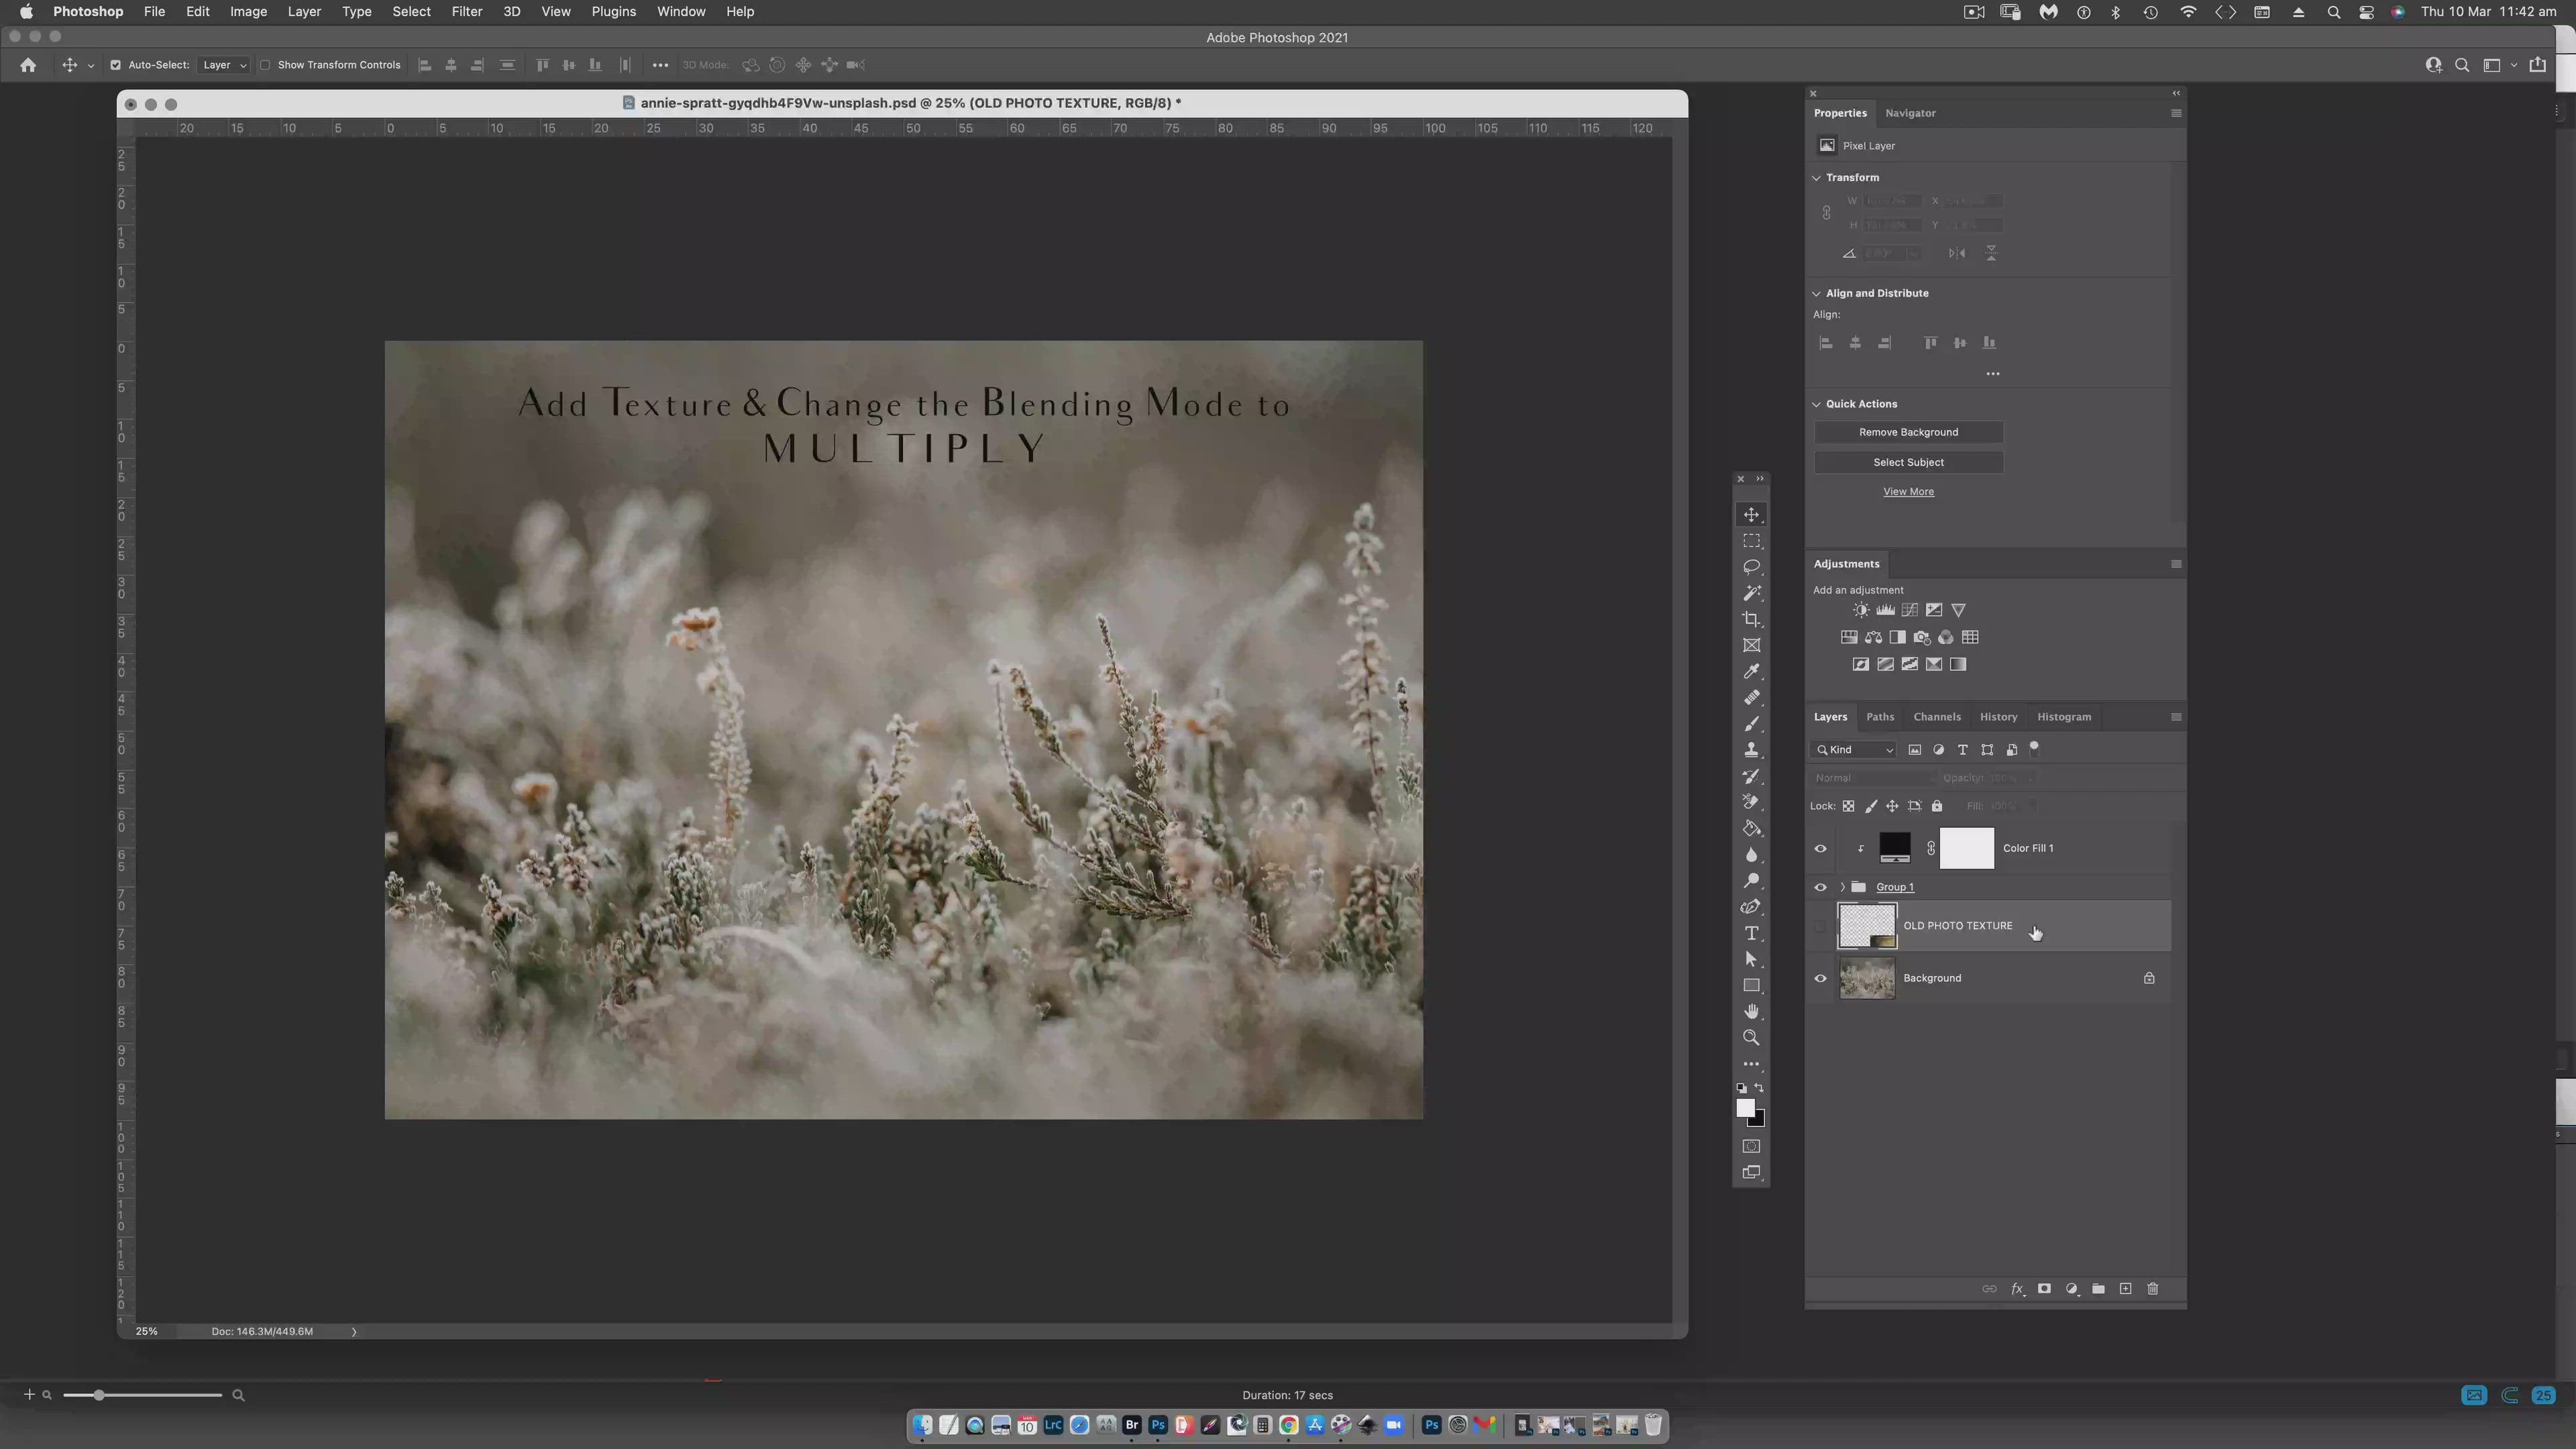This screenshot has height=1449, width=2576.
Task: Click the Remove Background button
Action: (1908, 432)
